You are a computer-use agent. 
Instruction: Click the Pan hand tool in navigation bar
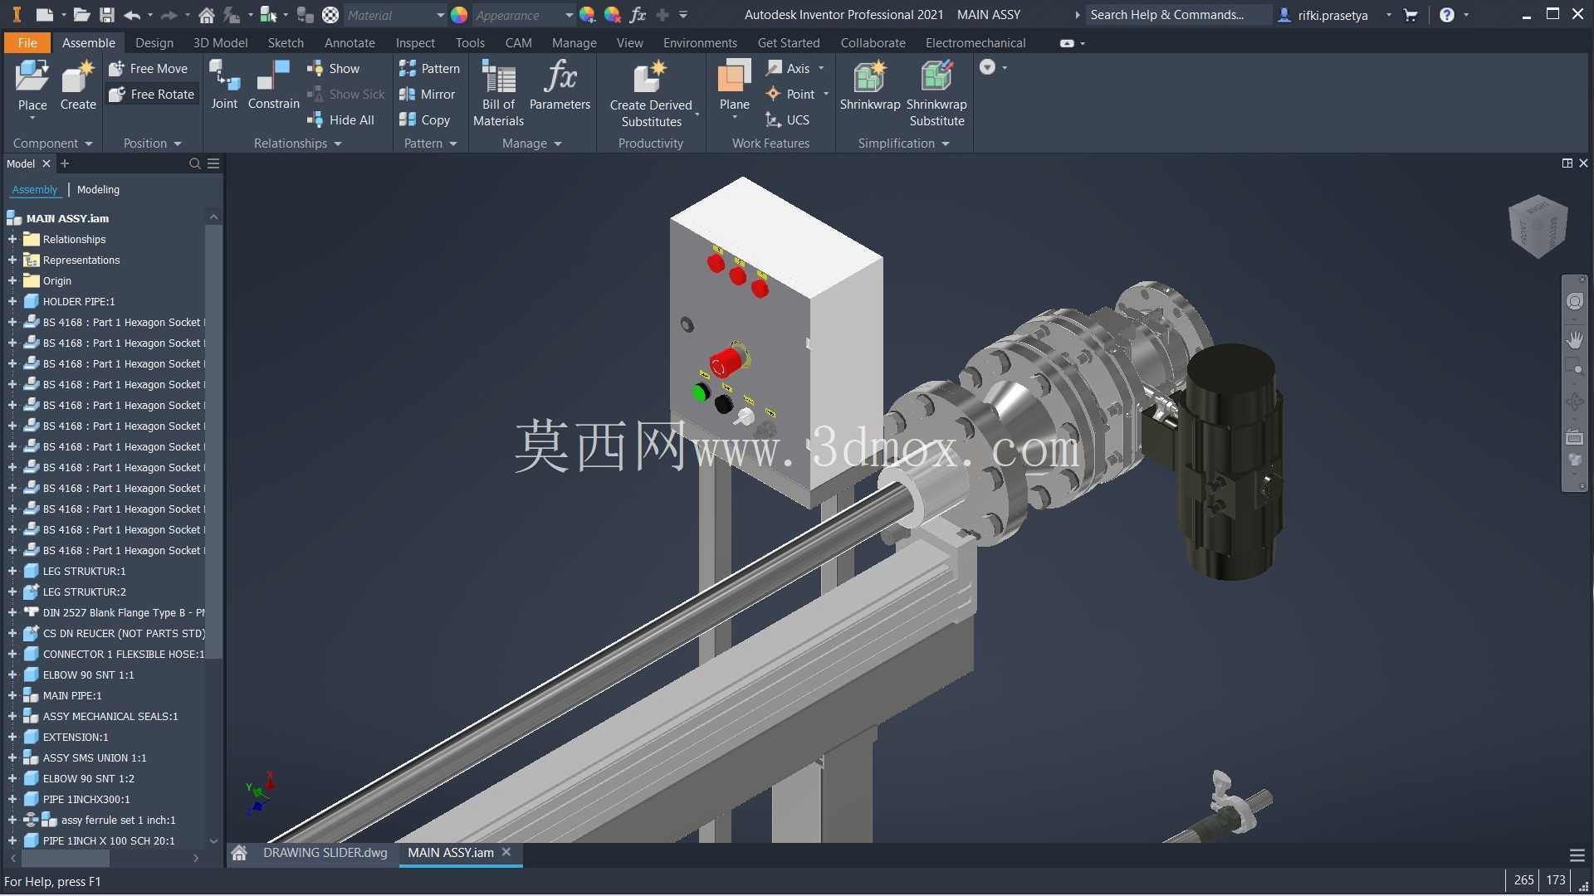pos(1575,339)
